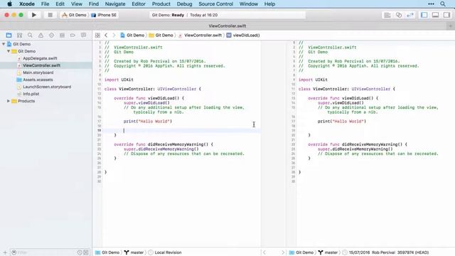
Task: Open viewDidLoad() jump bar item
Action: pyautogui.click(x=243, y=35)
